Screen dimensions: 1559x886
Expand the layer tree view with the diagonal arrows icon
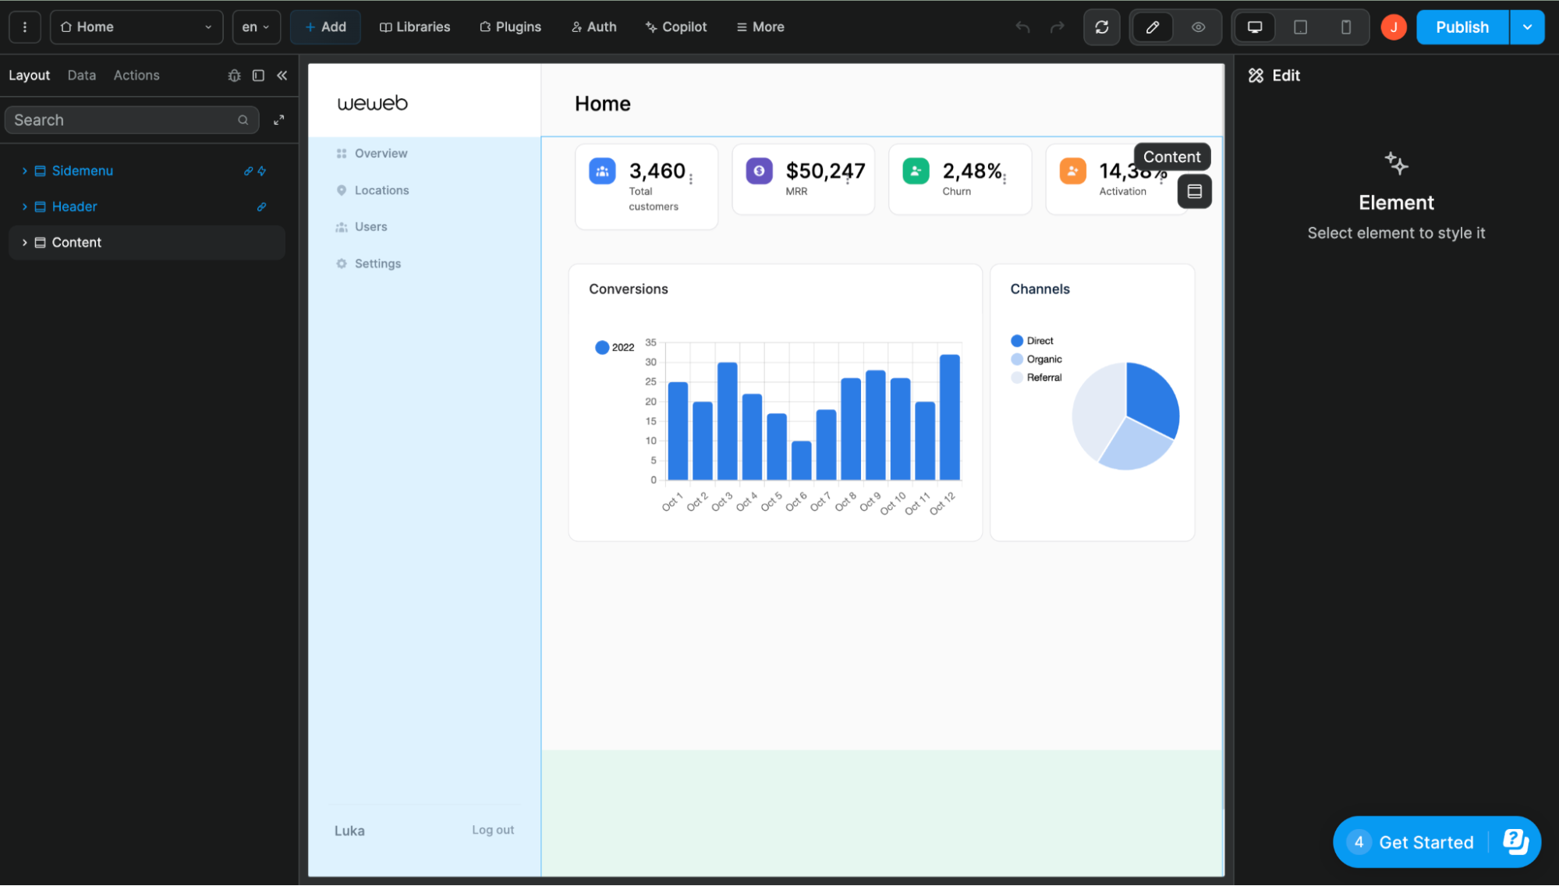(x=278, y=119)
